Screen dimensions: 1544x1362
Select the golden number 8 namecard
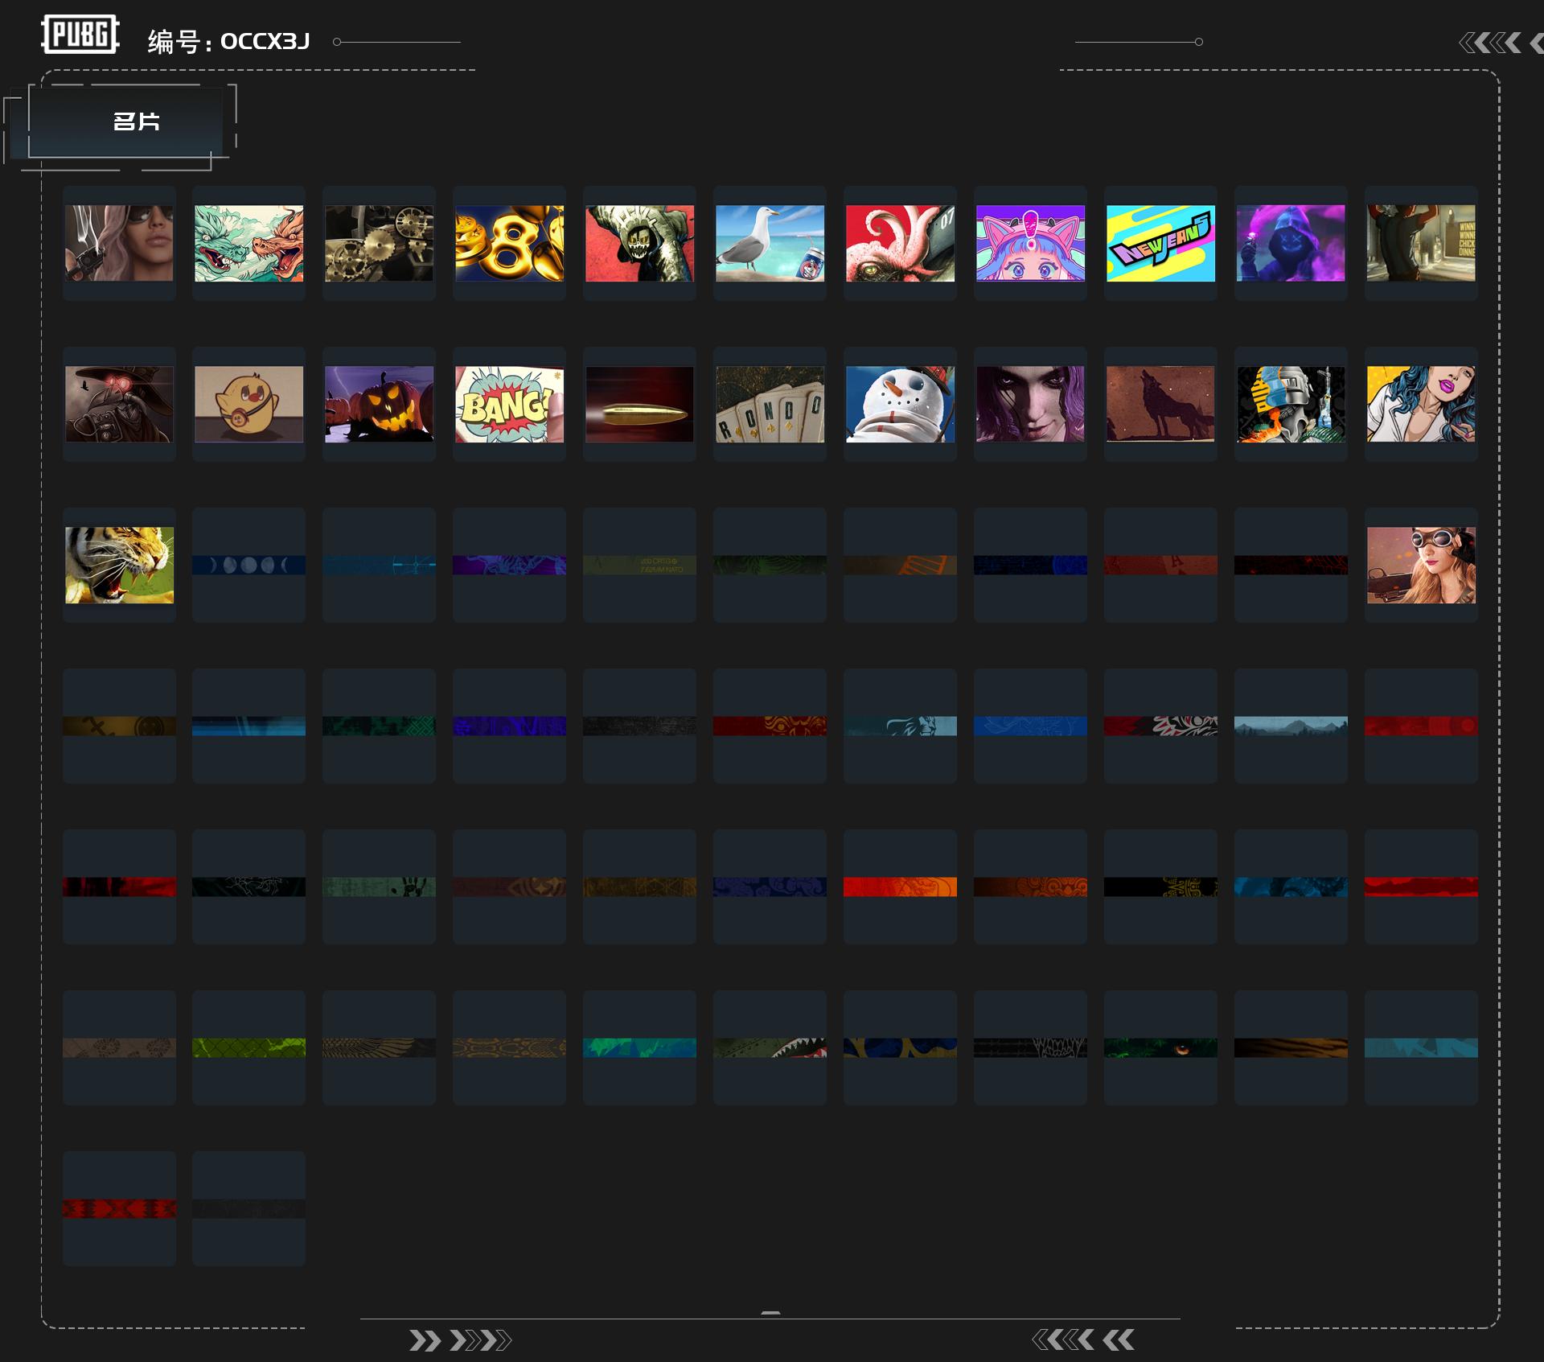pyautogui.click(x=509, y=243)
